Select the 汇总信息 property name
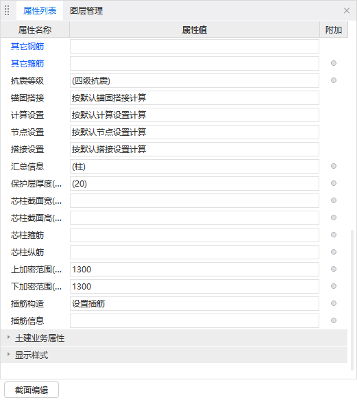 coord(27,166)
